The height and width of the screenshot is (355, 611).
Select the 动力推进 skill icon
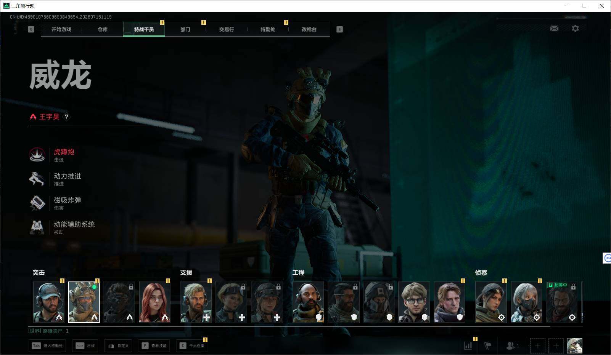(37, 179)
